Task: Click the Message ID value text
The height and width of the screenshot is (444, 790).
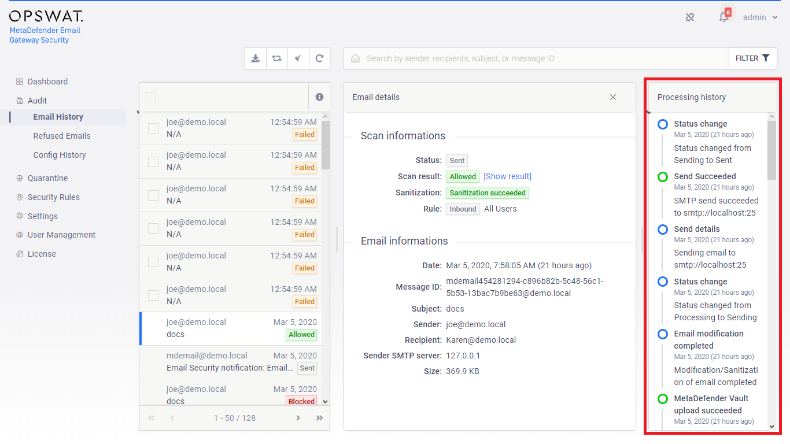Action: click(525, 287)
